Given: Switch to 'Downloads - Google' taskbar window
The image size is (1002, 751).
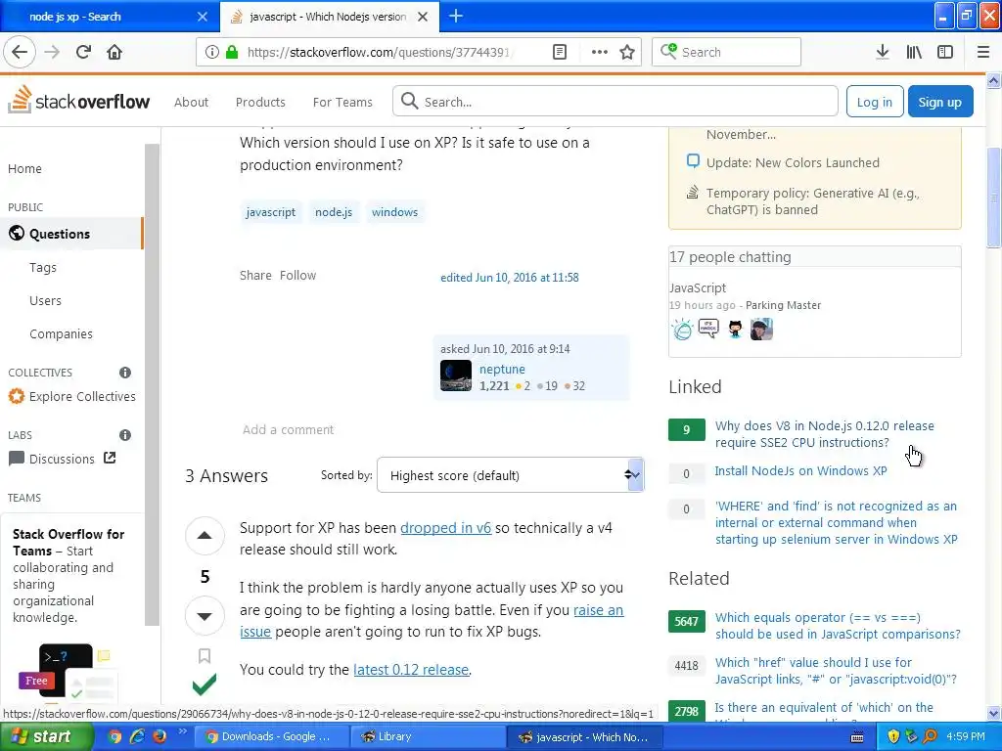Looking at the screenshot, I should [271, 736].
